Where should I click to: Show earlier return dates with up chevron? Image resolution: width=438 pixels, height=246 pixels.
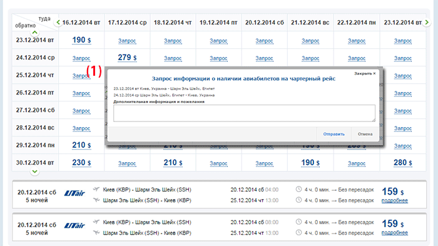34,33
